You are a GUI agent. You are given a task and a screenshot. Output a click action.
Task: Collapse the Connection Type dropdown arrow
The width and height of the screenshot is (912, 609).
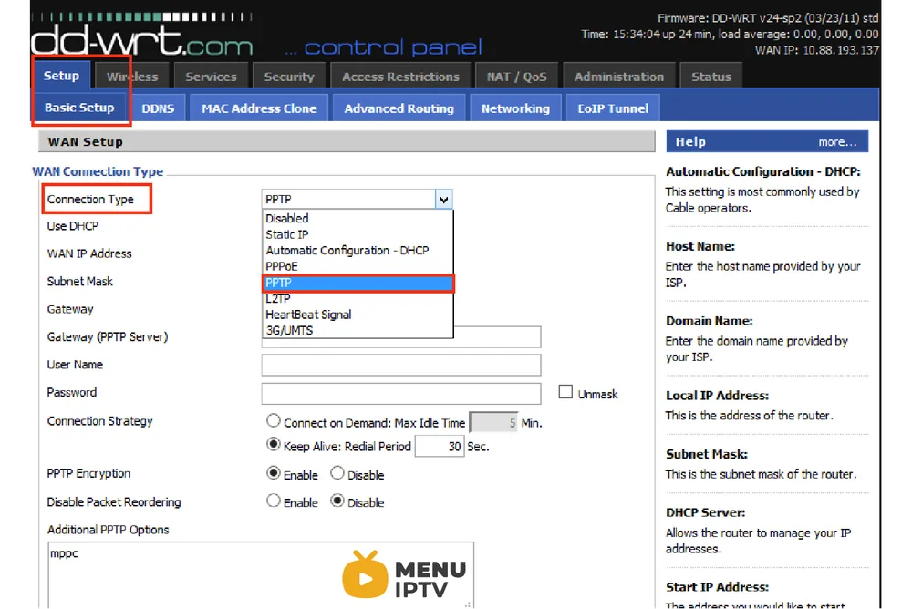tap(444, 200)
